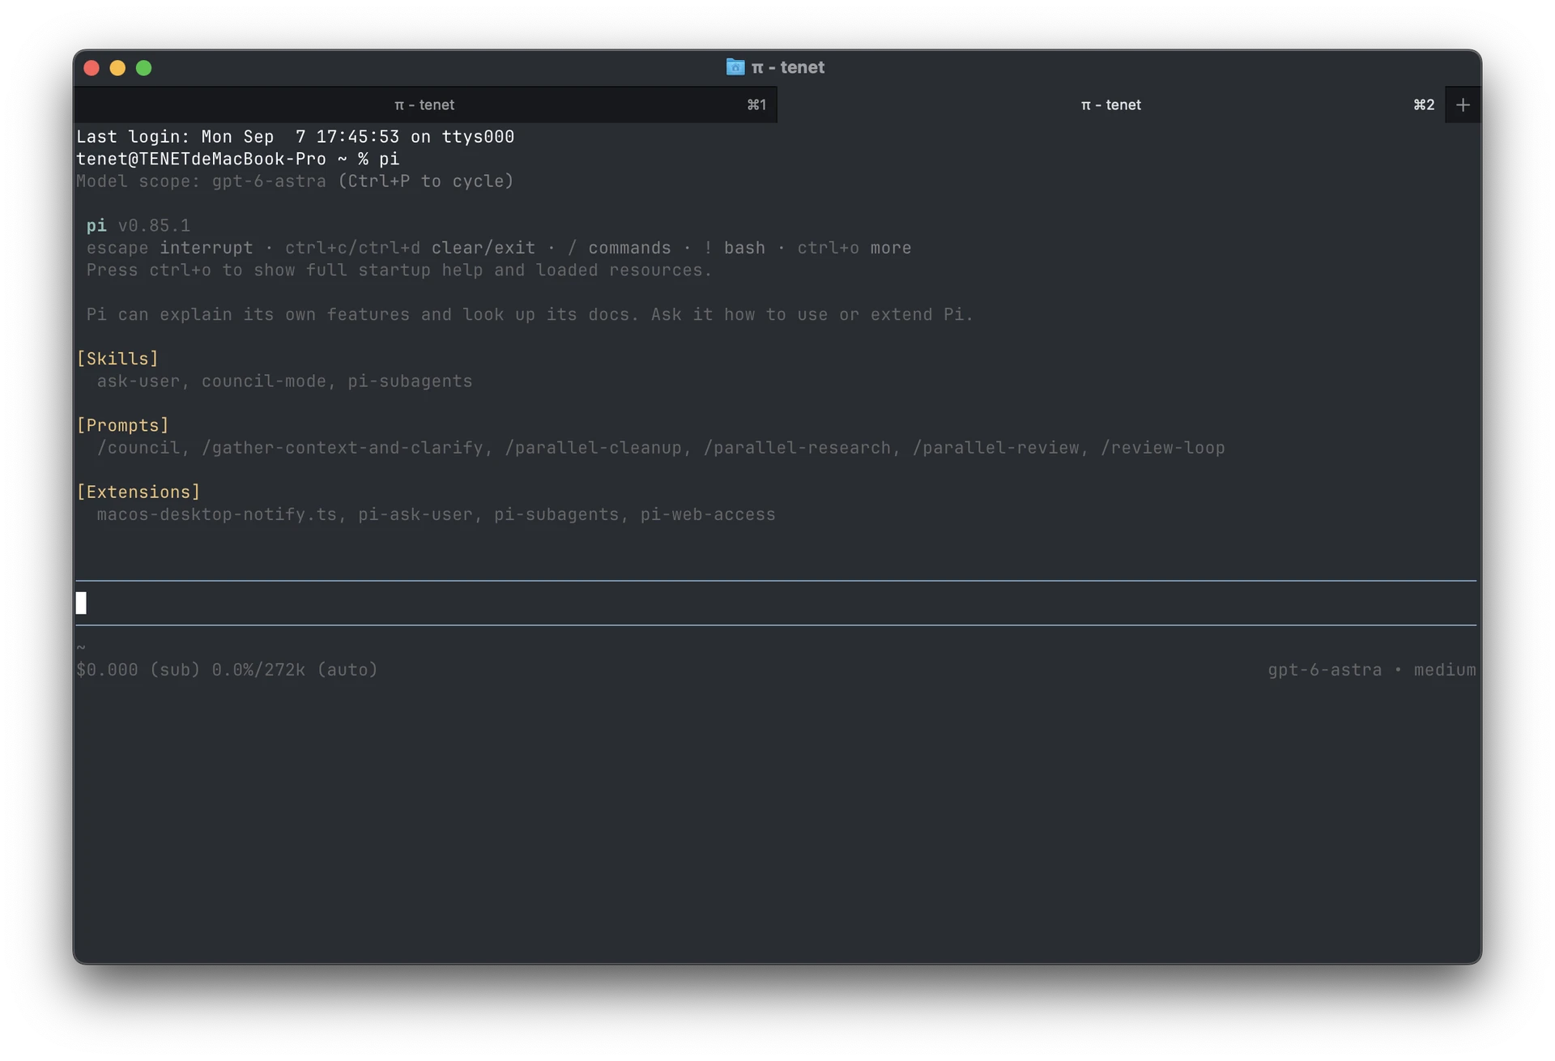Click the yellow minimize window button
1555x1061 pixels.
tap(117, 68)
